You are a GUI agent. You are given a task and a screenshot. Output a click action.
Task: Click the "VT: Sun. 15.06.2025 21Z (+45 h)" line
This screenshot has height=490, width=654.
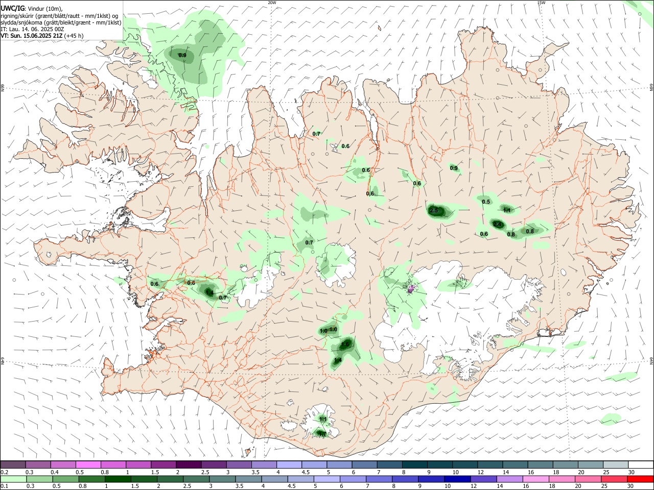(42, 36)
